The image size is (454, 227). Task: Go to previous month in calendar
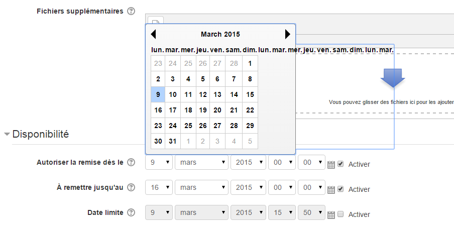[x=154, y=34]
